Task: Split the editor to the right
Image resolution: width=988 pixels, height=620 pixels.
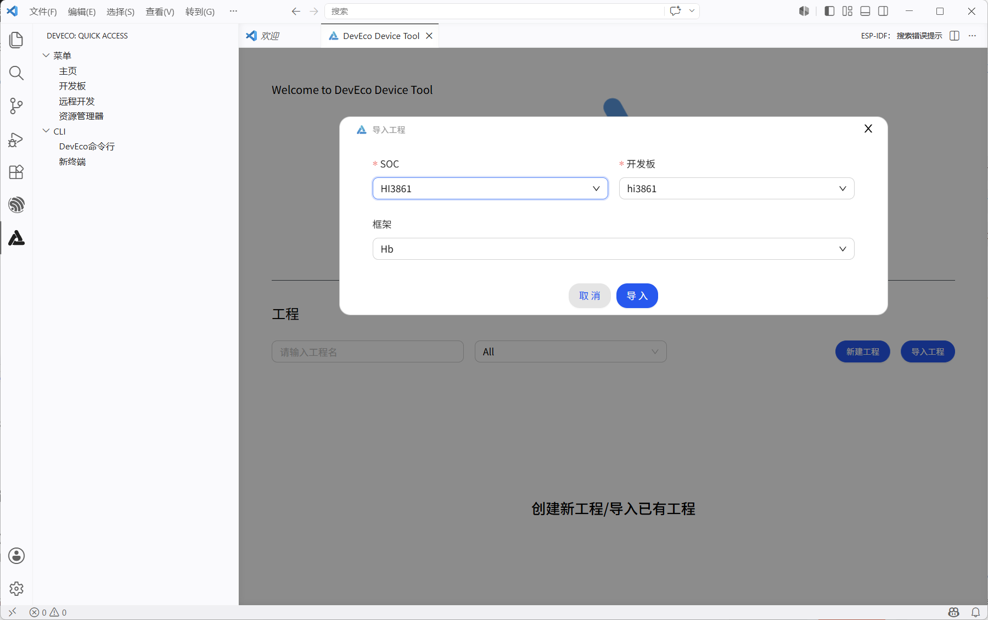Action: click(955, 36)
